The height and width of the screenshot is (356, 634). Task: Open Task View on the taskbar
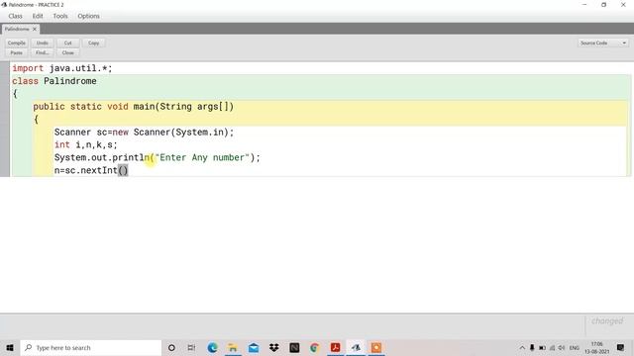pyautogui.click(x=191, y=347)
